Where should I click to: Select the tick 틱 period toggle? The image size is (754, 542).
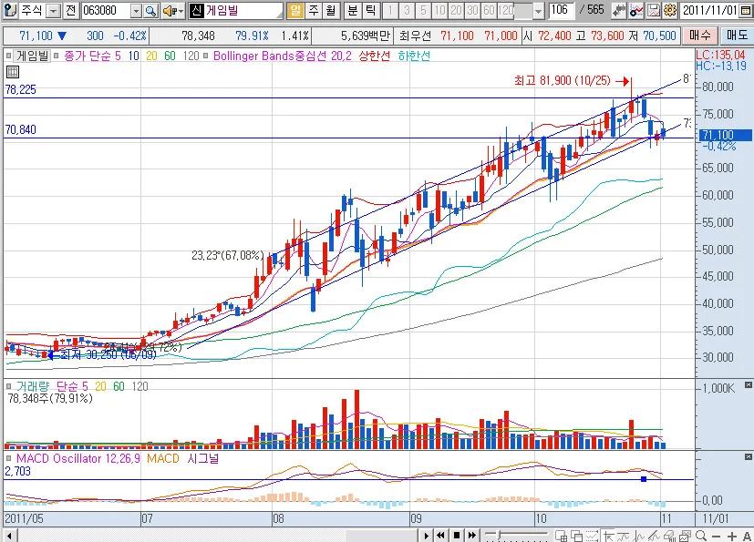point(370,11)
